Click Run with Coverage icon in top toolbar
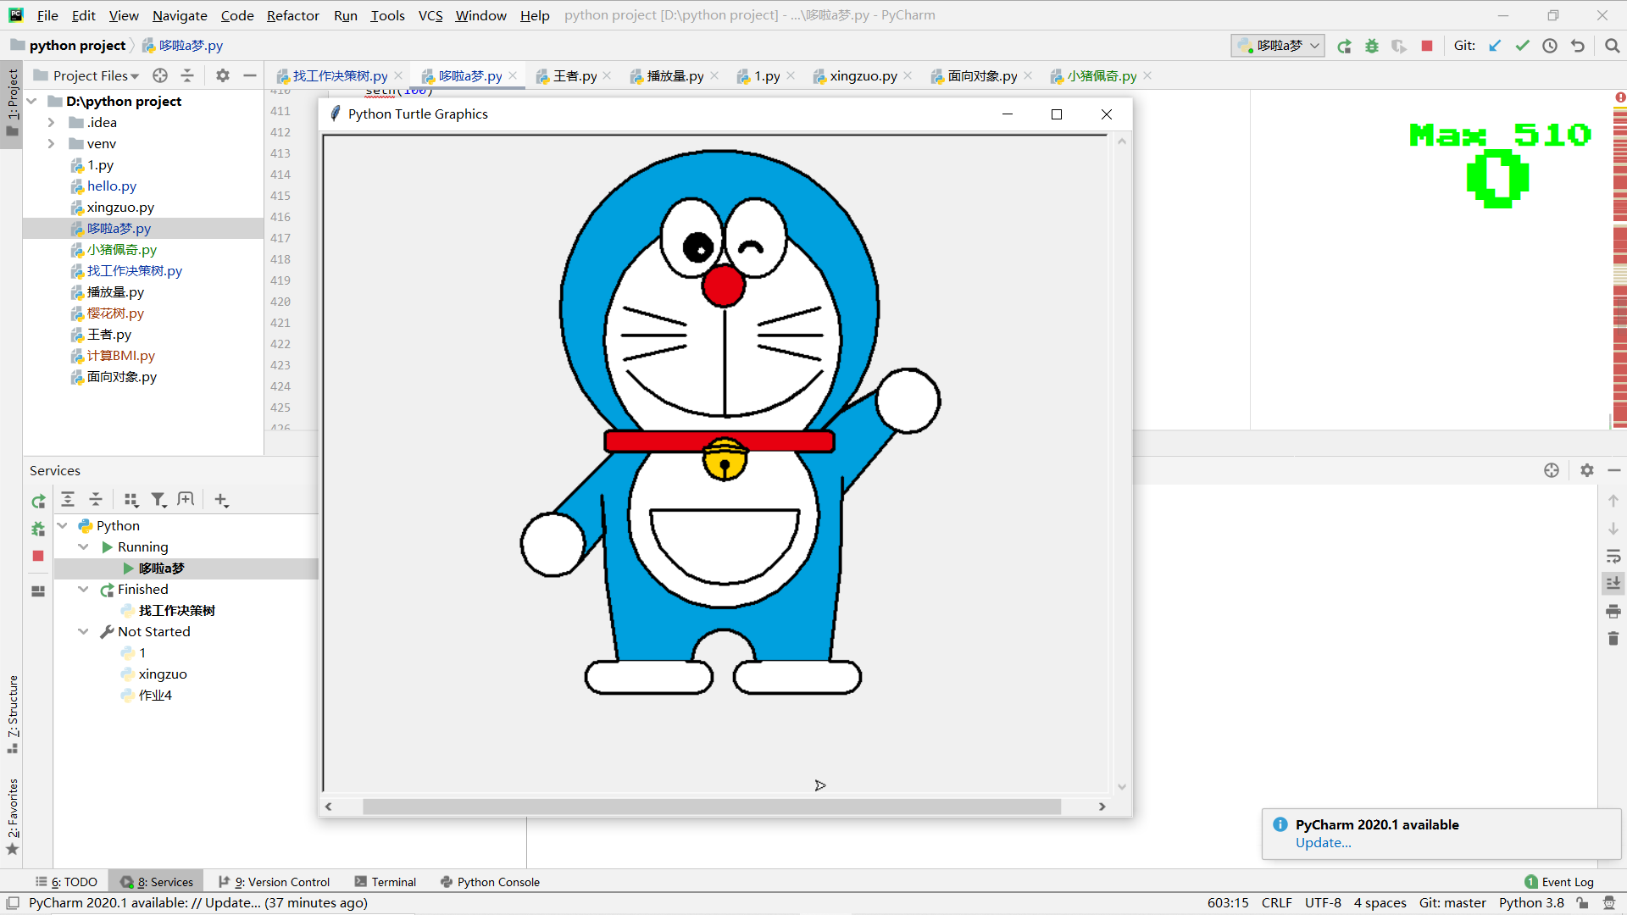Viewport: 1627px width, 915px height. click(x=1399, y=46)
